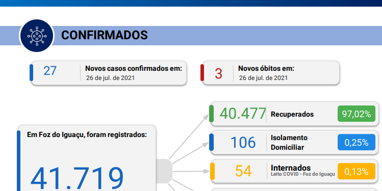
Task: Click the green 97,02% badge
Action: pos(356,114)
